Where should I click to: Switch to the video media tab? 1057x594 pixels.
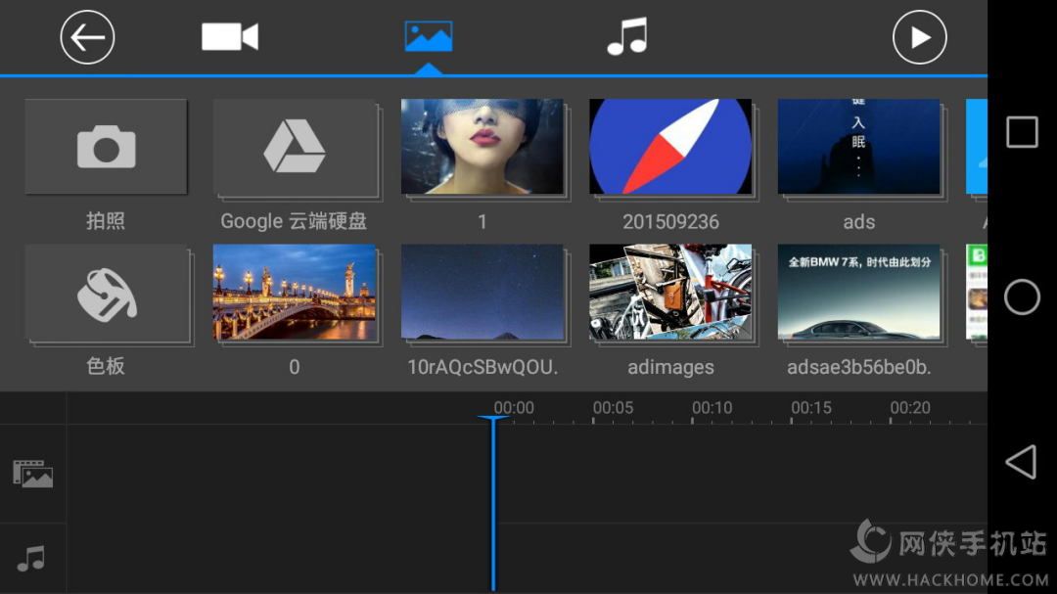[230, 37]
